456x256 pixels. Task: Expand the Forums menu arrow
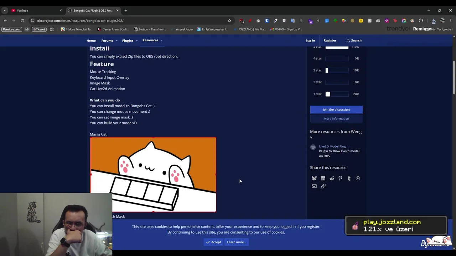[x=116, y=41]
